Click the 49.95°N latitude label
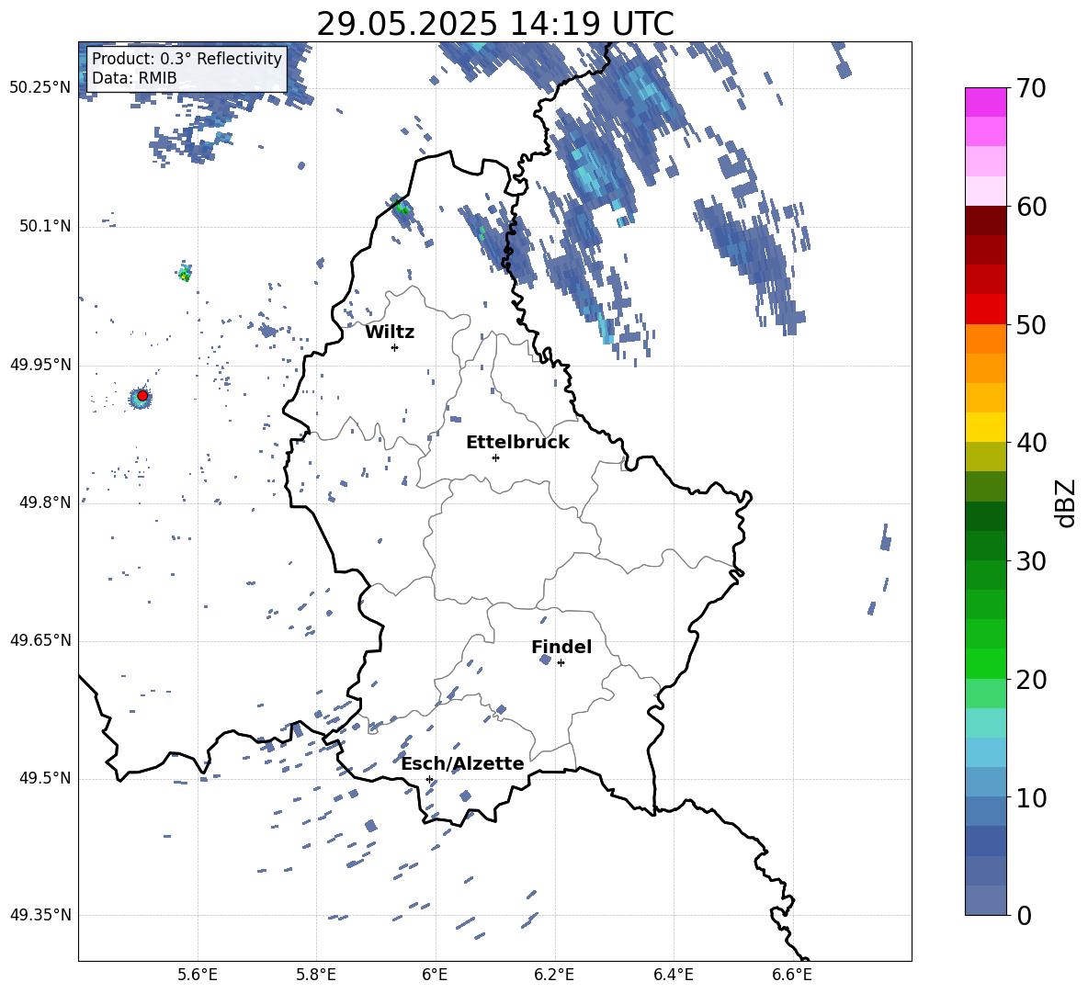This screenshot has width=1088, height=993. click(40, 365)
